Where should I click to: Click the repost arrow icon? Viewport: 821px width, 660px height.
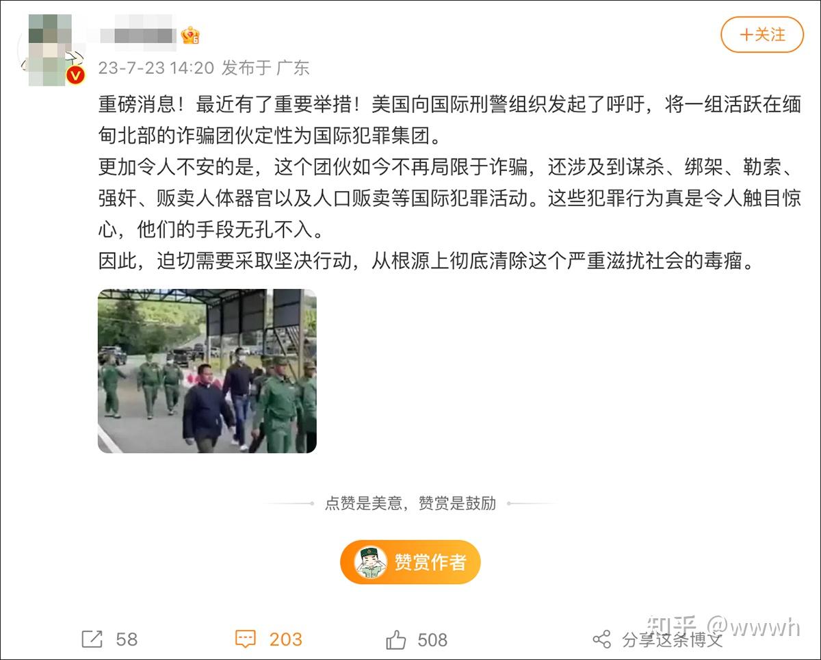[x=92, y=639]
